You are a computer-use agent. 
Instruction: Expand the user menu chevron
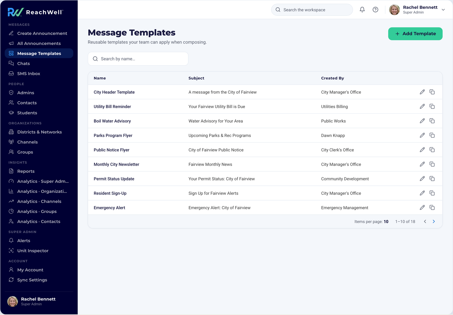coord(443,10)
